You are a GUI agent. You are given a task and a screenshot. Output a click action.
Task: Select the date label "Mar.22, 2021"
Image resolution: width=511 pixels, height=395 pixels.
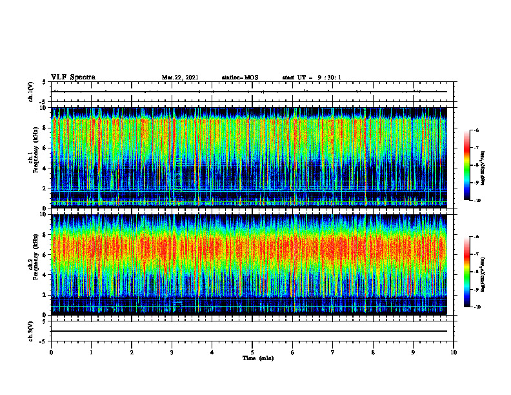180,77
